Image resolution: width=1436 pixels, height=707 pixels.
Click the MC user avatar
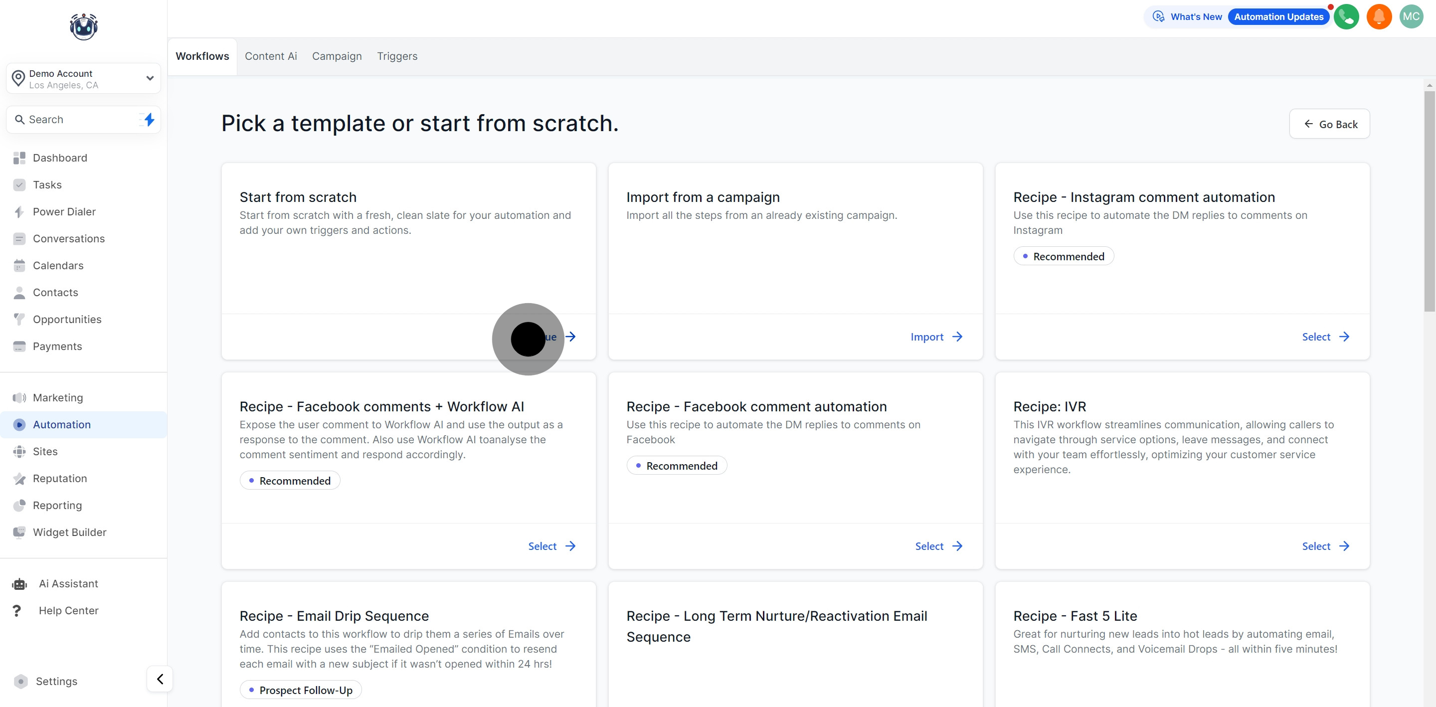[1411, 17]
